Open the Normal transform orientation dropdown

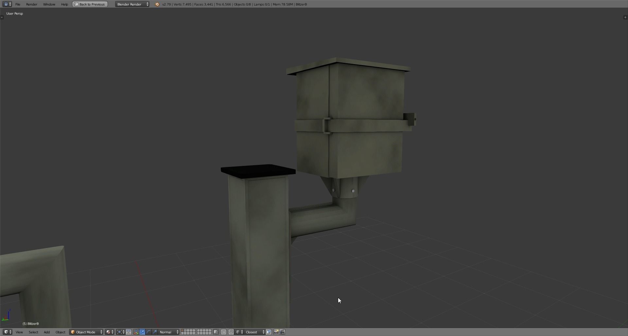[169, 332]
